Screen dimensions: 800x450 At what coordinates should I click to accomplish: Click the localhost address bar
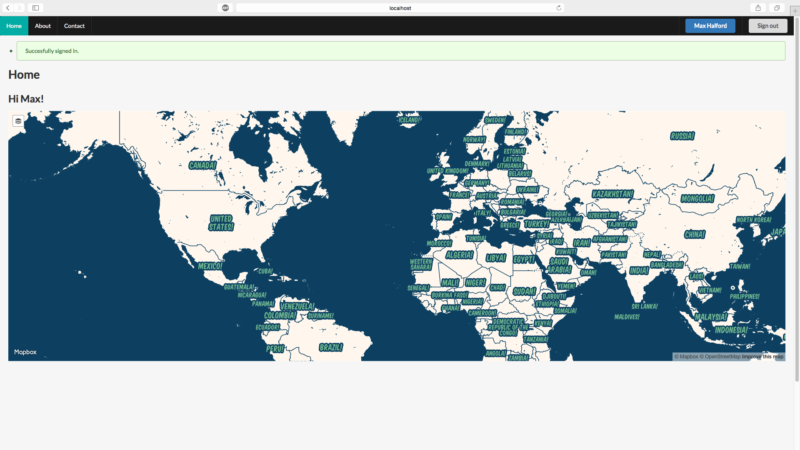400,8
